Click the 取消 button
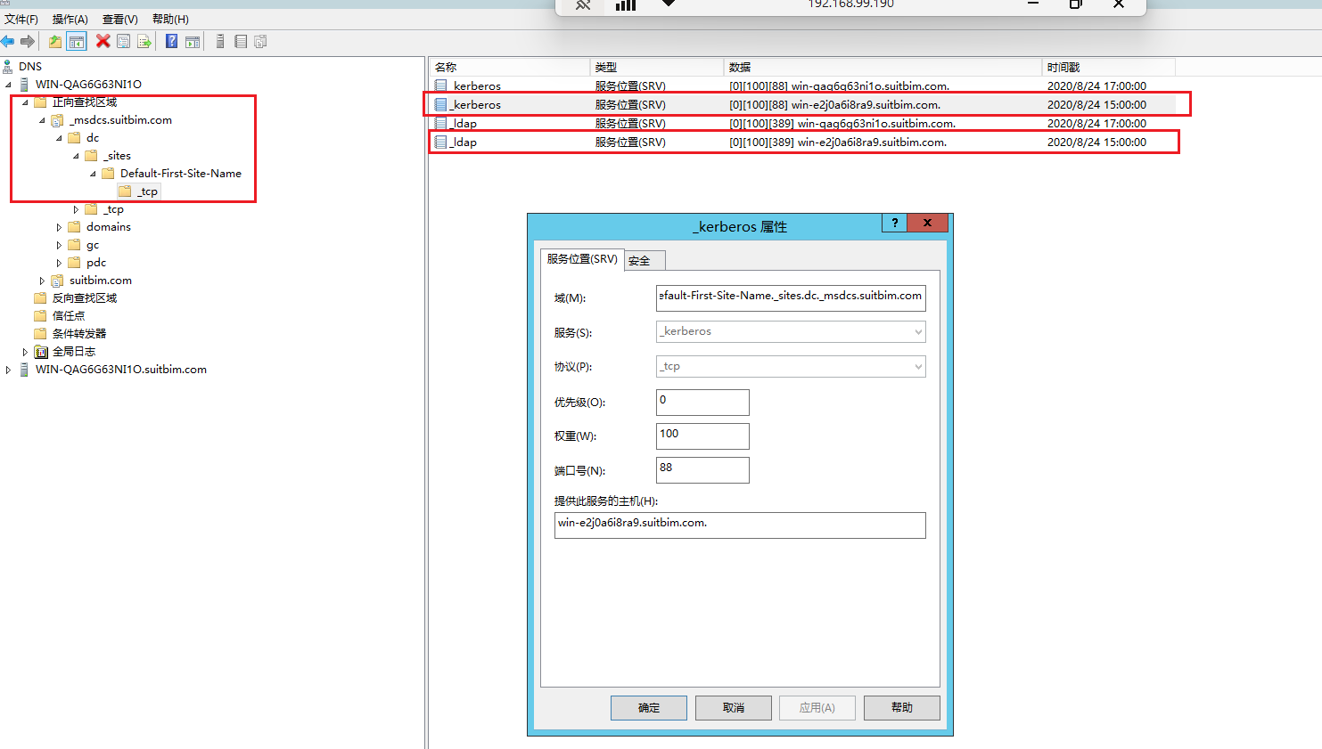The image size is (1322, 749). tap(733, 708)
